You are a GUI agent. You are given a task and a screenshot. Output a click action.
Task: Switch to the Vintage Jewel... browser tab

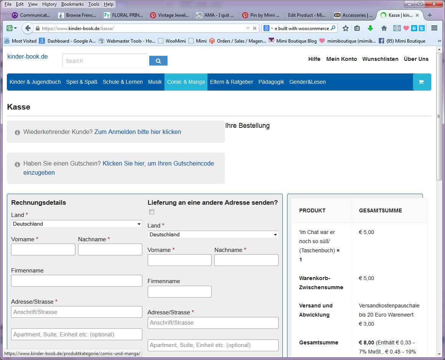tap(170, 15)
